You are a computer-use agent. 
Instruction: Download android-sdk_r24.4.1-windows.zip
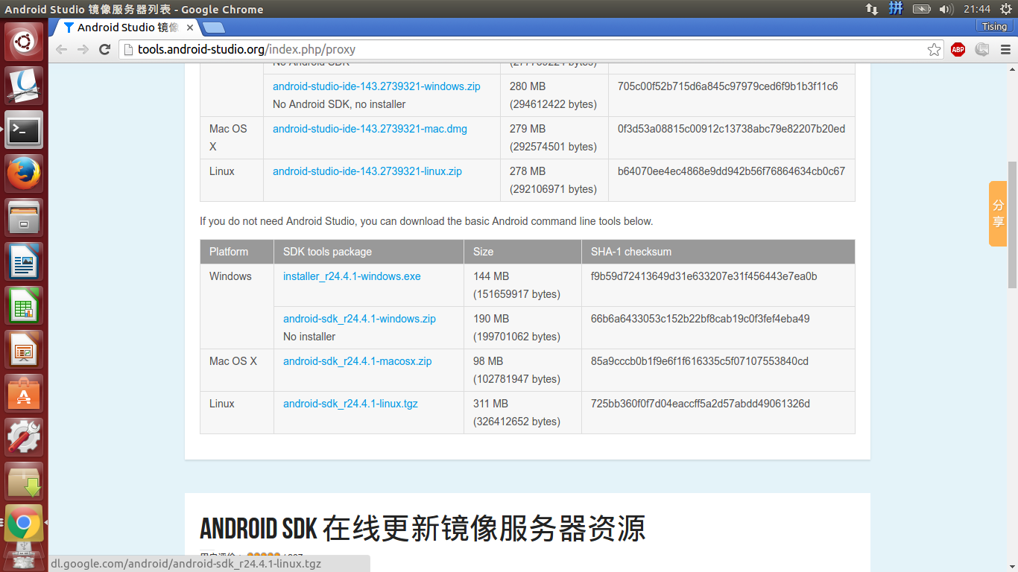(359, 319)
